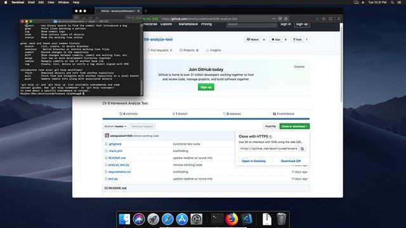Click the Fork button
The height and width of the screenshot is (228, 406).
(298, 39)
